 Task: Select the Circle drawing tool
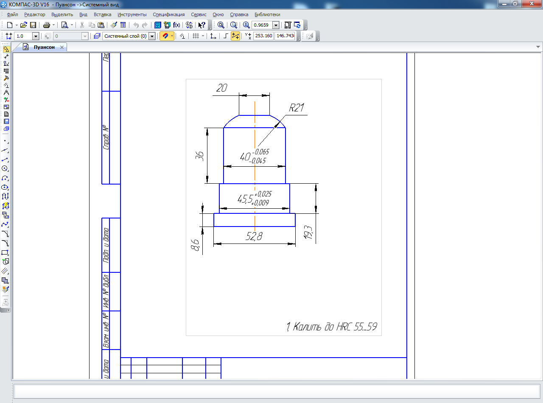6,168
